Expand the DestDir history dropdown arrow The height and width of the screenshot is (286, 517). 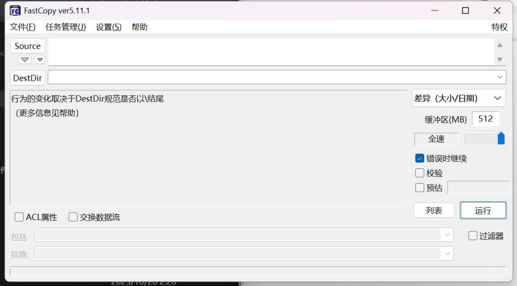(500, 77)
